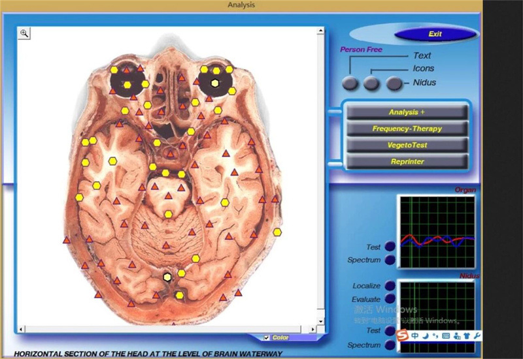Toggle the Nidus display round button

coord(394,84)
